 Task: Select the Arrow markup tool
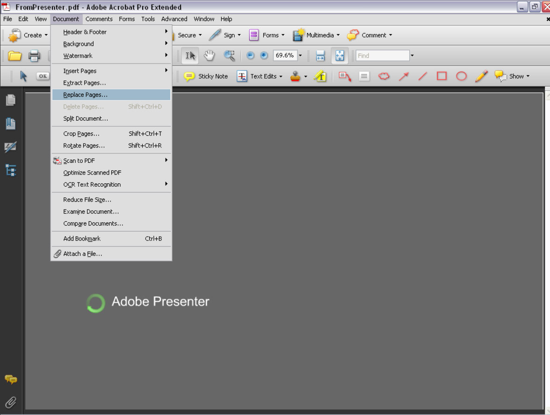(x=404, y=76)
